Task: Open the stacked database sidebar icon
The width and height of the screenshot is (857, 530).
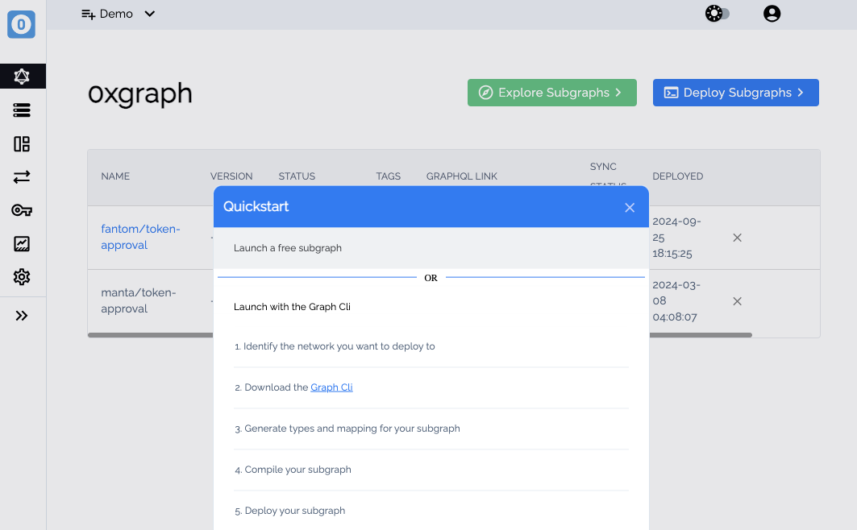Action: 22,110
